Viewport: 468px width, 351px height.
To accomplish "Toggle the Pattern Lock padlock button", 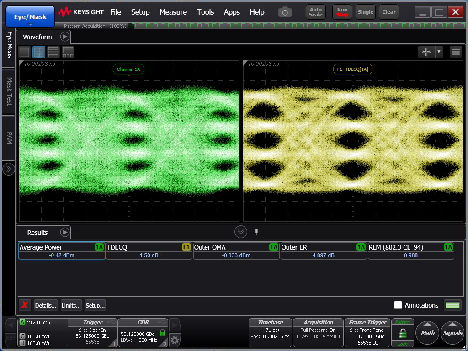I will [x=402, y=333].
